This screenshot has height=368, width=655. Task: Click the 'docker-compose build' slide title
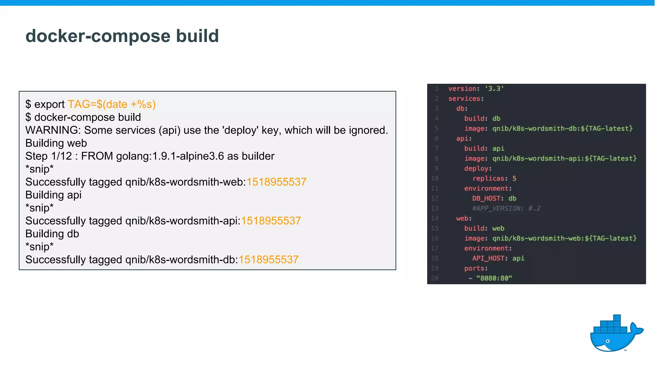click(x=122, y=36)
